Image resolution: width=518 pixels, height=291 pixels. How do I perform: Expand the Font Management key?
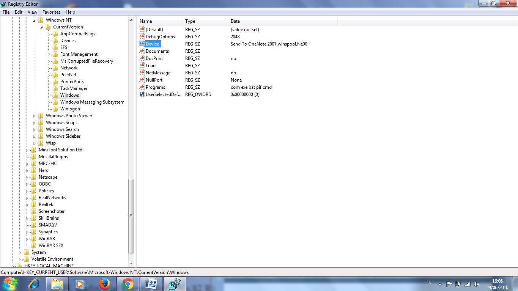[x=49, y=54]
